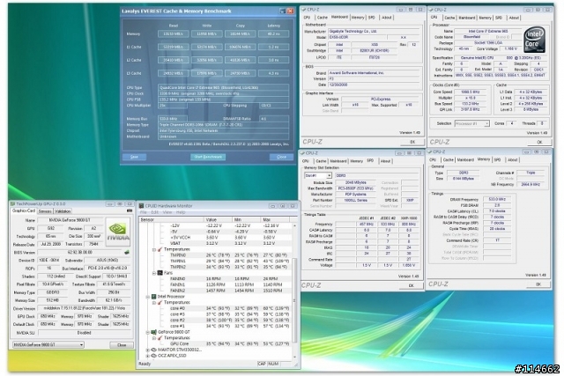Click the Max column header in Hardware Monitor
This screenshot has width=564, height=376.
(275, 219)
